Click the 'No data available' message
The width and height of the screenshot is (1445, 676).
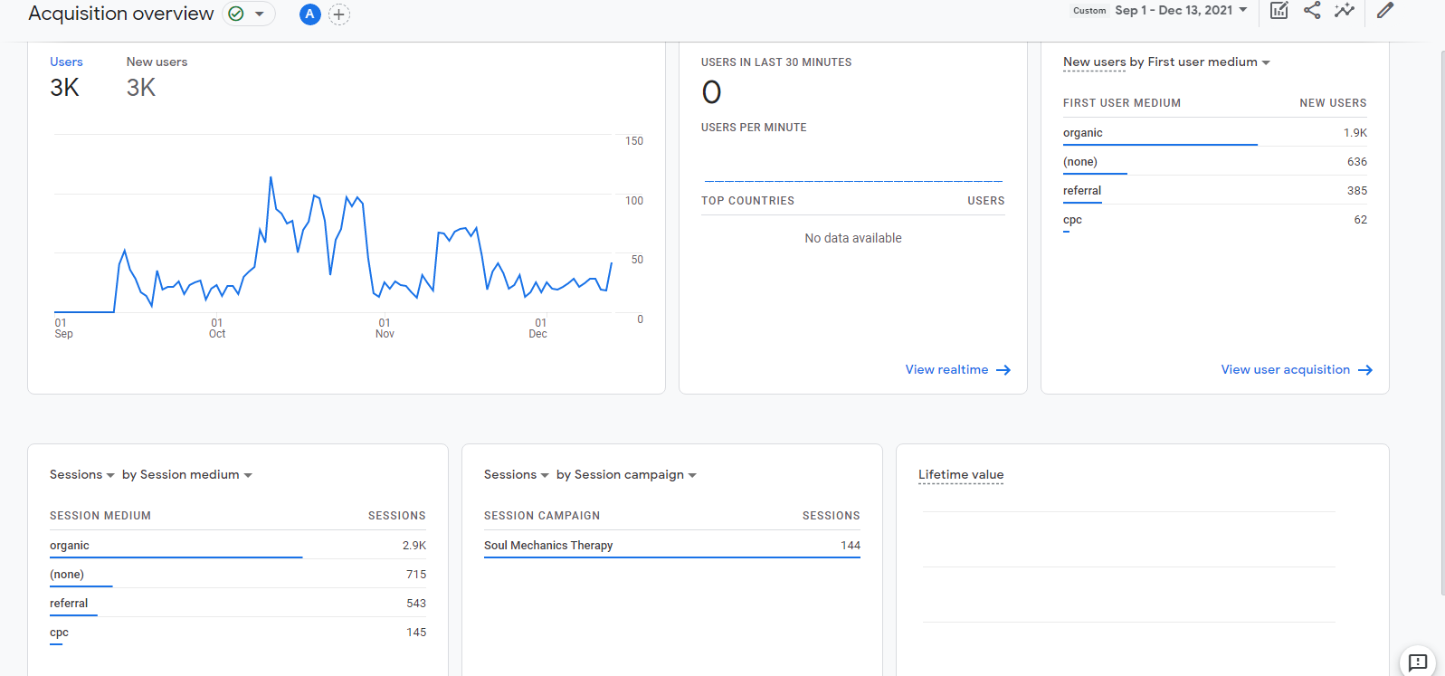point(853,238)
